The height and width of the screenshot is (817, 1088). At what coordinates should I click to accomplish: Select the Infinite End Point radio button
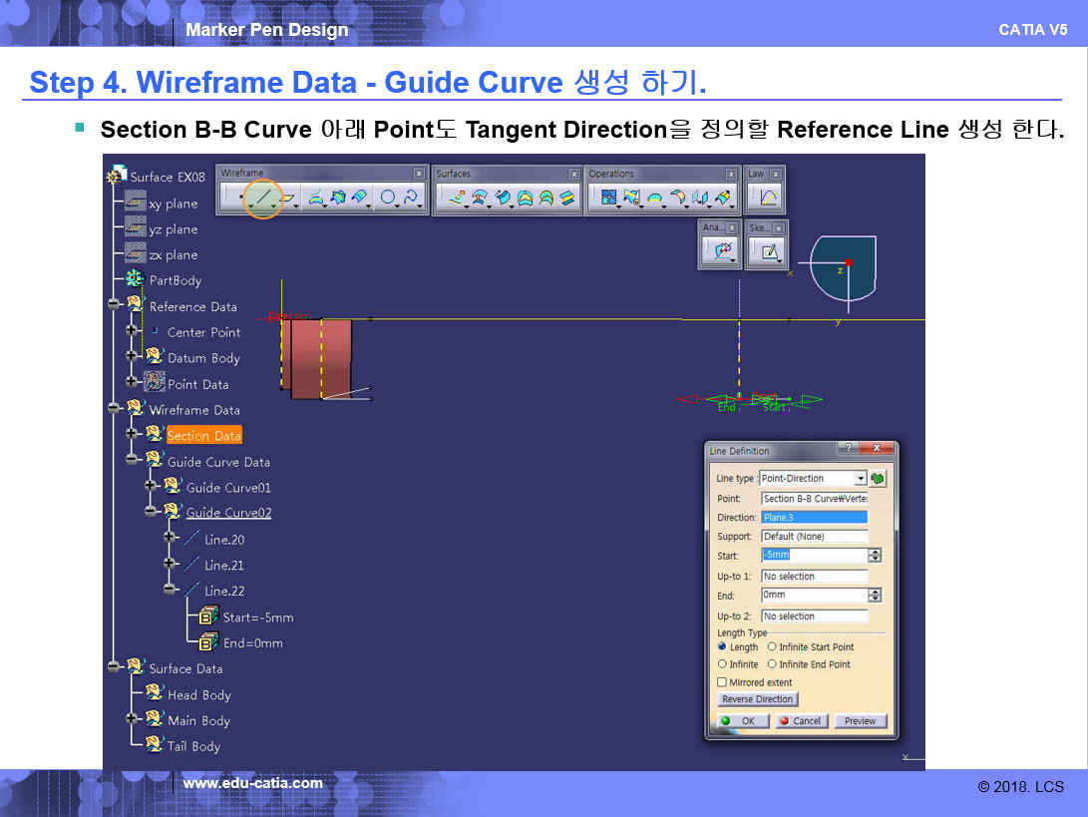tap(772, 664)
